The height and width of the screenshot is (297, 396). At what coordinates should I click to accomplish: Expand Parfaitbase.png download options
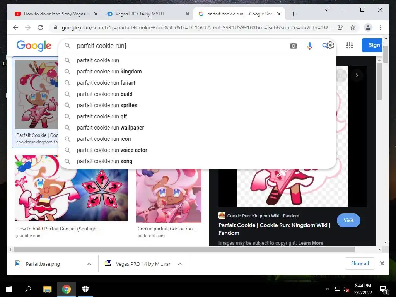pyautogui.click(x=89, y=264)
